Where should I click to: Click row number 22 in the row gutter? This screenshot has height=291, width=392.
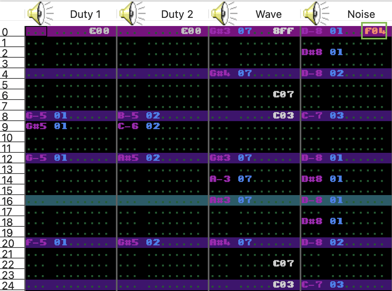click(8, 265)
